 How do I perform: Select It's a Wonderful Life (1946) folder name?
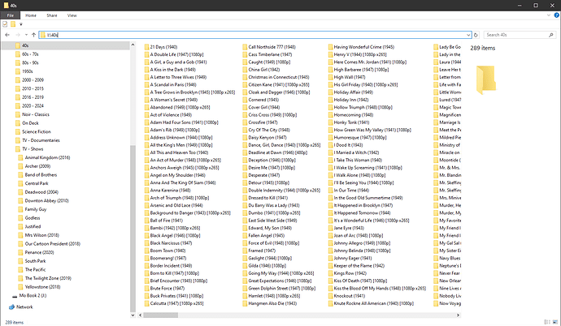pos(372,221)
